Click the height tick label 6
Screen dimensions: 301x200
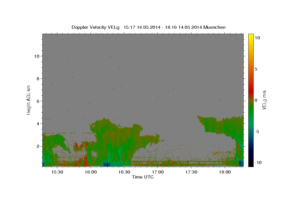click(x=38, y=101)
